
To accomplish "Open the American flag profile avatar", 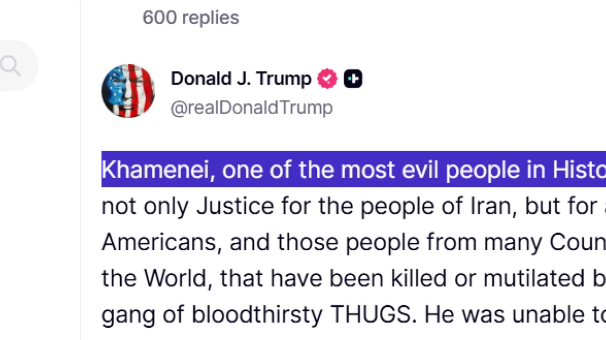I will [128, 91].
